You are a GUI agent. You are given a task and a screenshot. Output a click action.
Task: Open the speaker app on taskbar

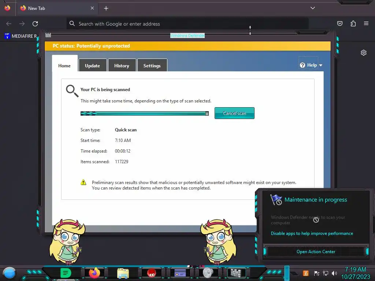(x=208, y=273)
